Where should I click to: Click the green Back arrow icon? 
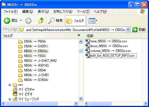click(x=7, y=21)
